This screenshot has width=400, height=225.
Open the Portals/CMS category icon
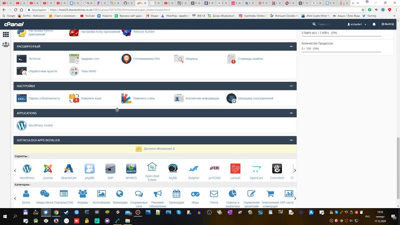pyautogui.click(x=64, y=194)
